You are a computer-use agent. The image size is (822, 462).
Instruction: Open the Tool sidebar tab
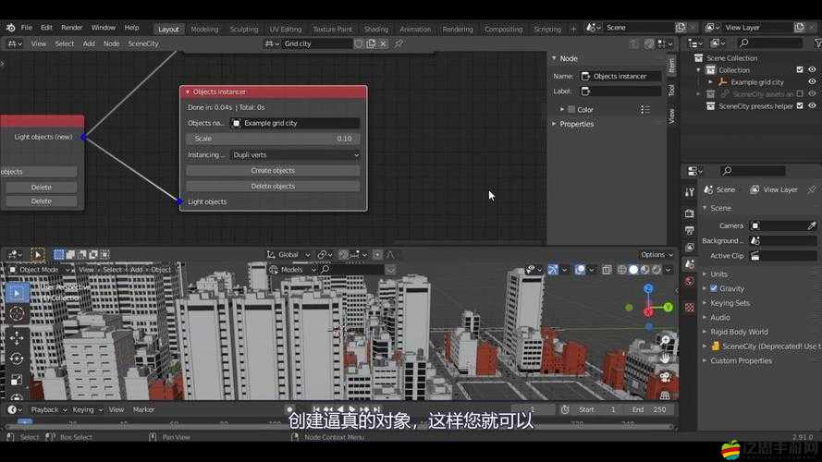[671, 90]
